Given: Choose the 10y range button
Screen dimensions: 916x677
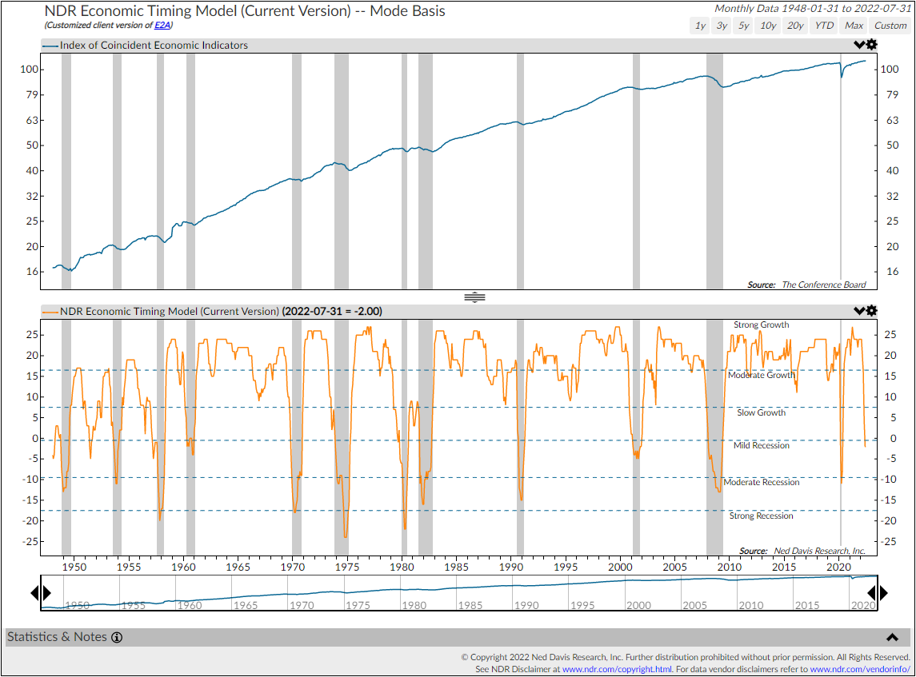Looking at the screenshot, I should point(768,26).
